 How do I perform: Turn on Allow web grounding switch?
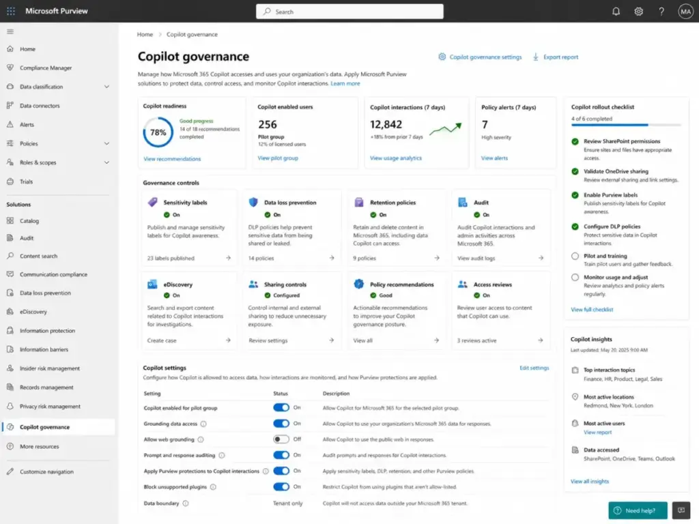pyautogui.click(x=281, y=439)
